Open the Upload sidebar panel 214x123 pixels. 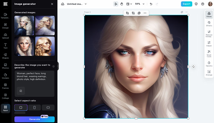click(x=5, y=36)
